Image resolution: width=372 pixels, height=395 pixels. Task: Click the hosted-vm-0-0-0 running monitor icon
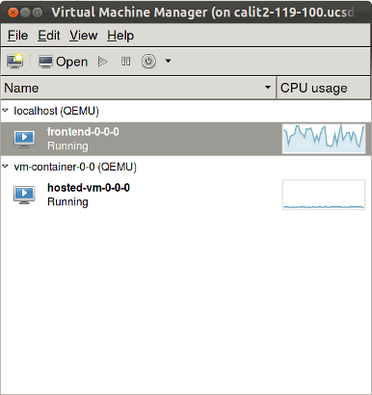coord(24,195)
